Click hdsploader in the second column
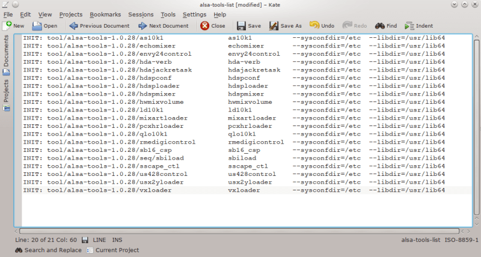The height and width of the screenshot is (257, 481). pos(248,86)
